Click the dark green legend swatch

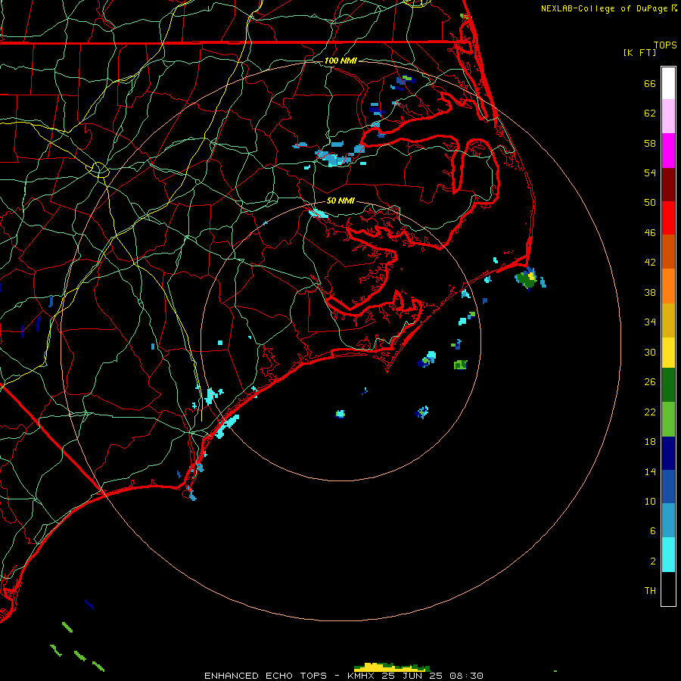[668, 385]
